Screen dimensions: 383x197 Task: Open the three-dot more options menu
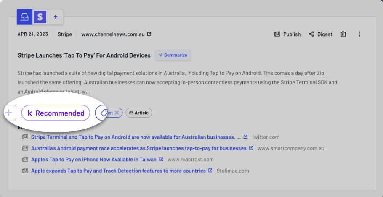(x=359, y=34)
